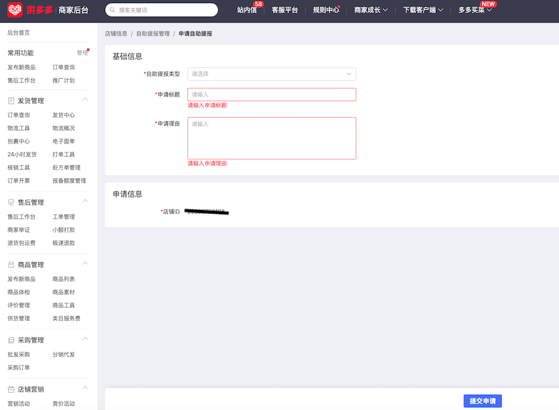Open 处方单管理 in sidebar
Viewport: 559px width, 410px height.
coord(66,168)
